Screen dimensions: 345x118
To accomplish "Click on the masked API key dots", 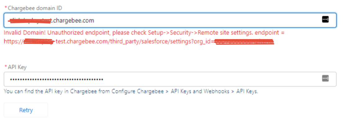I will (x=56, y=79).
